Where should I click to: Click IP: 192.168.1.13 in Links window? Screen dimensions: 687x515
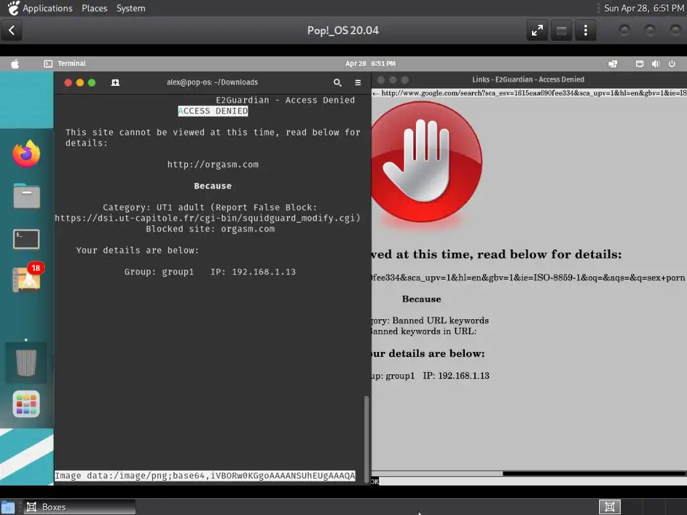pyautogui.click(x=456, y=376)
